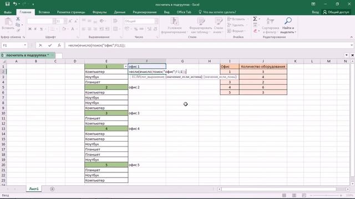Toggle center text alignment button
The width and height of the screenshot is (355, 199).
[x=90, y=29]
